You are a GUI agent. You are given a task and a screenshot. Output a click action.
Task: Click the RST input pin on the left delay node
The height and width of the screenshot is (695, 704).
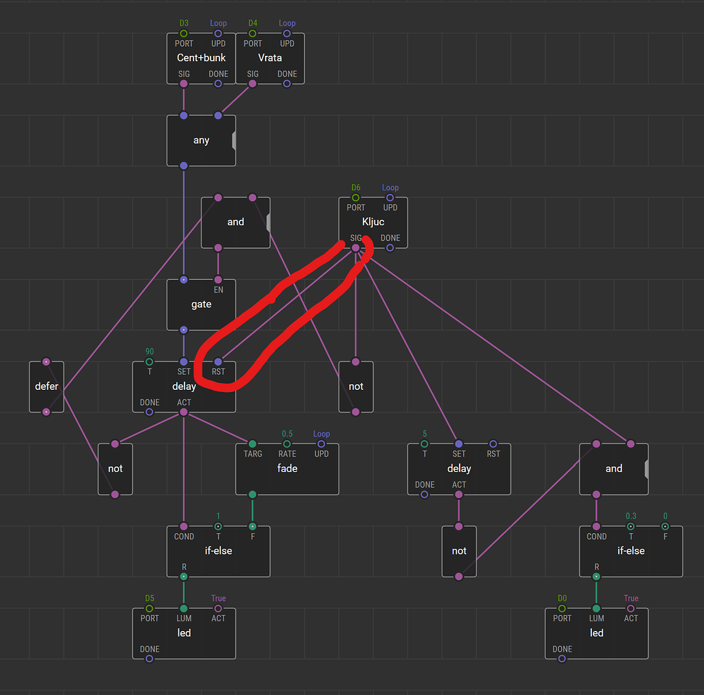tap(218, 361)
